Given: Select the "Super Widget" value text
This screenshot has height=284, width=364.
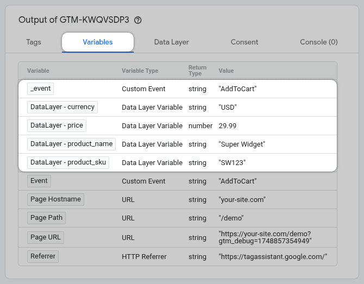Looking at the screenshot, I should pyautogui.click(x=242, y=144).
